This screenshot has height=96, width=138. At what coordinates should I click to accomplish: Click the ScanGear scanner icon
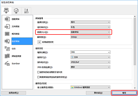(x=7, y=63)
